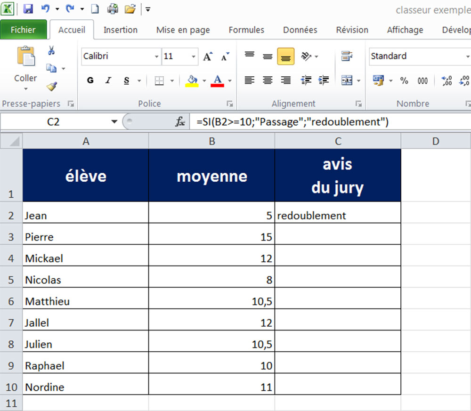Click the text orientation icon
Viewport: 471px width, 411px height.
coord(306,56)
